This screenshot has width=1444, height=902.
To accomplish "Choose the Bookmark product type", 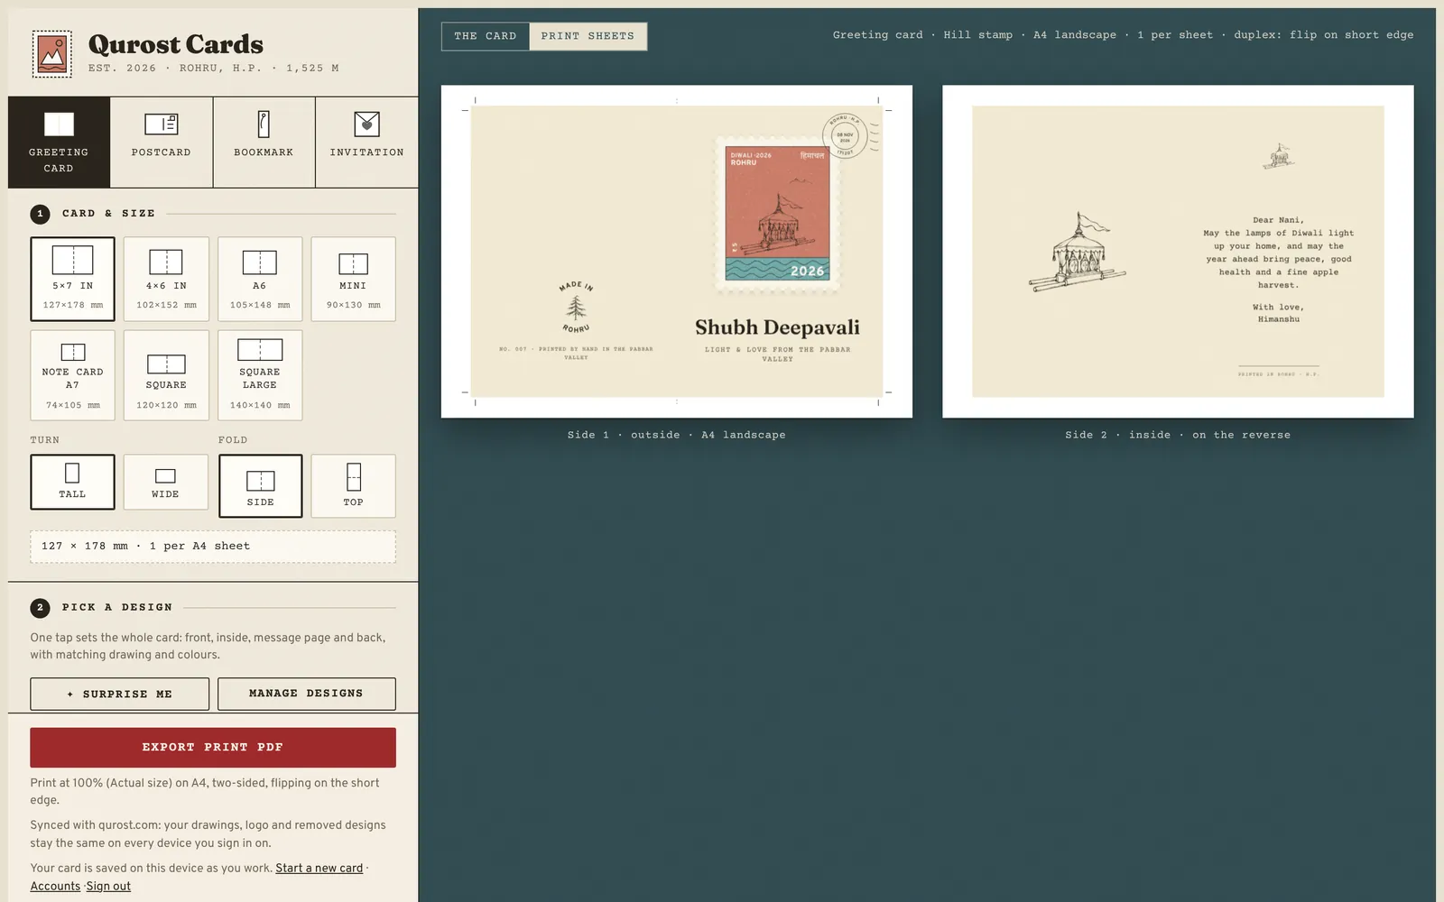I will pos(264,143).
